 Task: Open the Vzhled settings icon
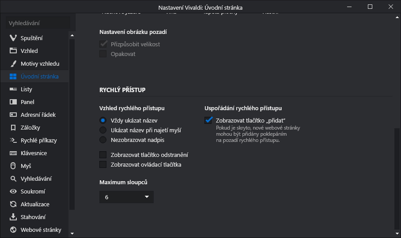coord(13,51)
